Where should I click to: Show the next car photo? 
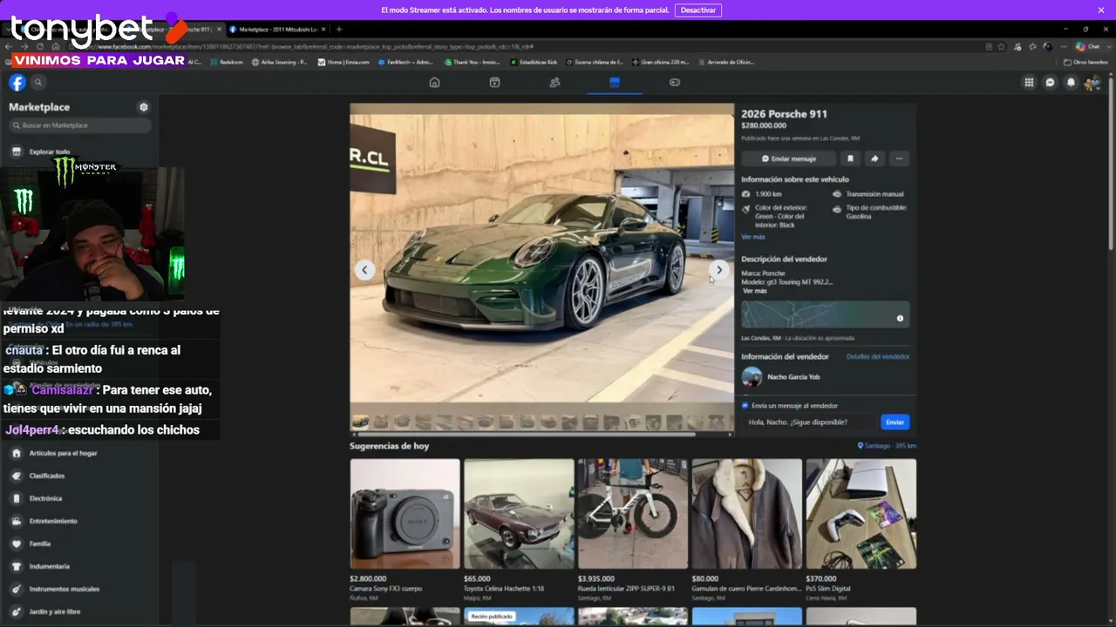(x=718, y=270)
